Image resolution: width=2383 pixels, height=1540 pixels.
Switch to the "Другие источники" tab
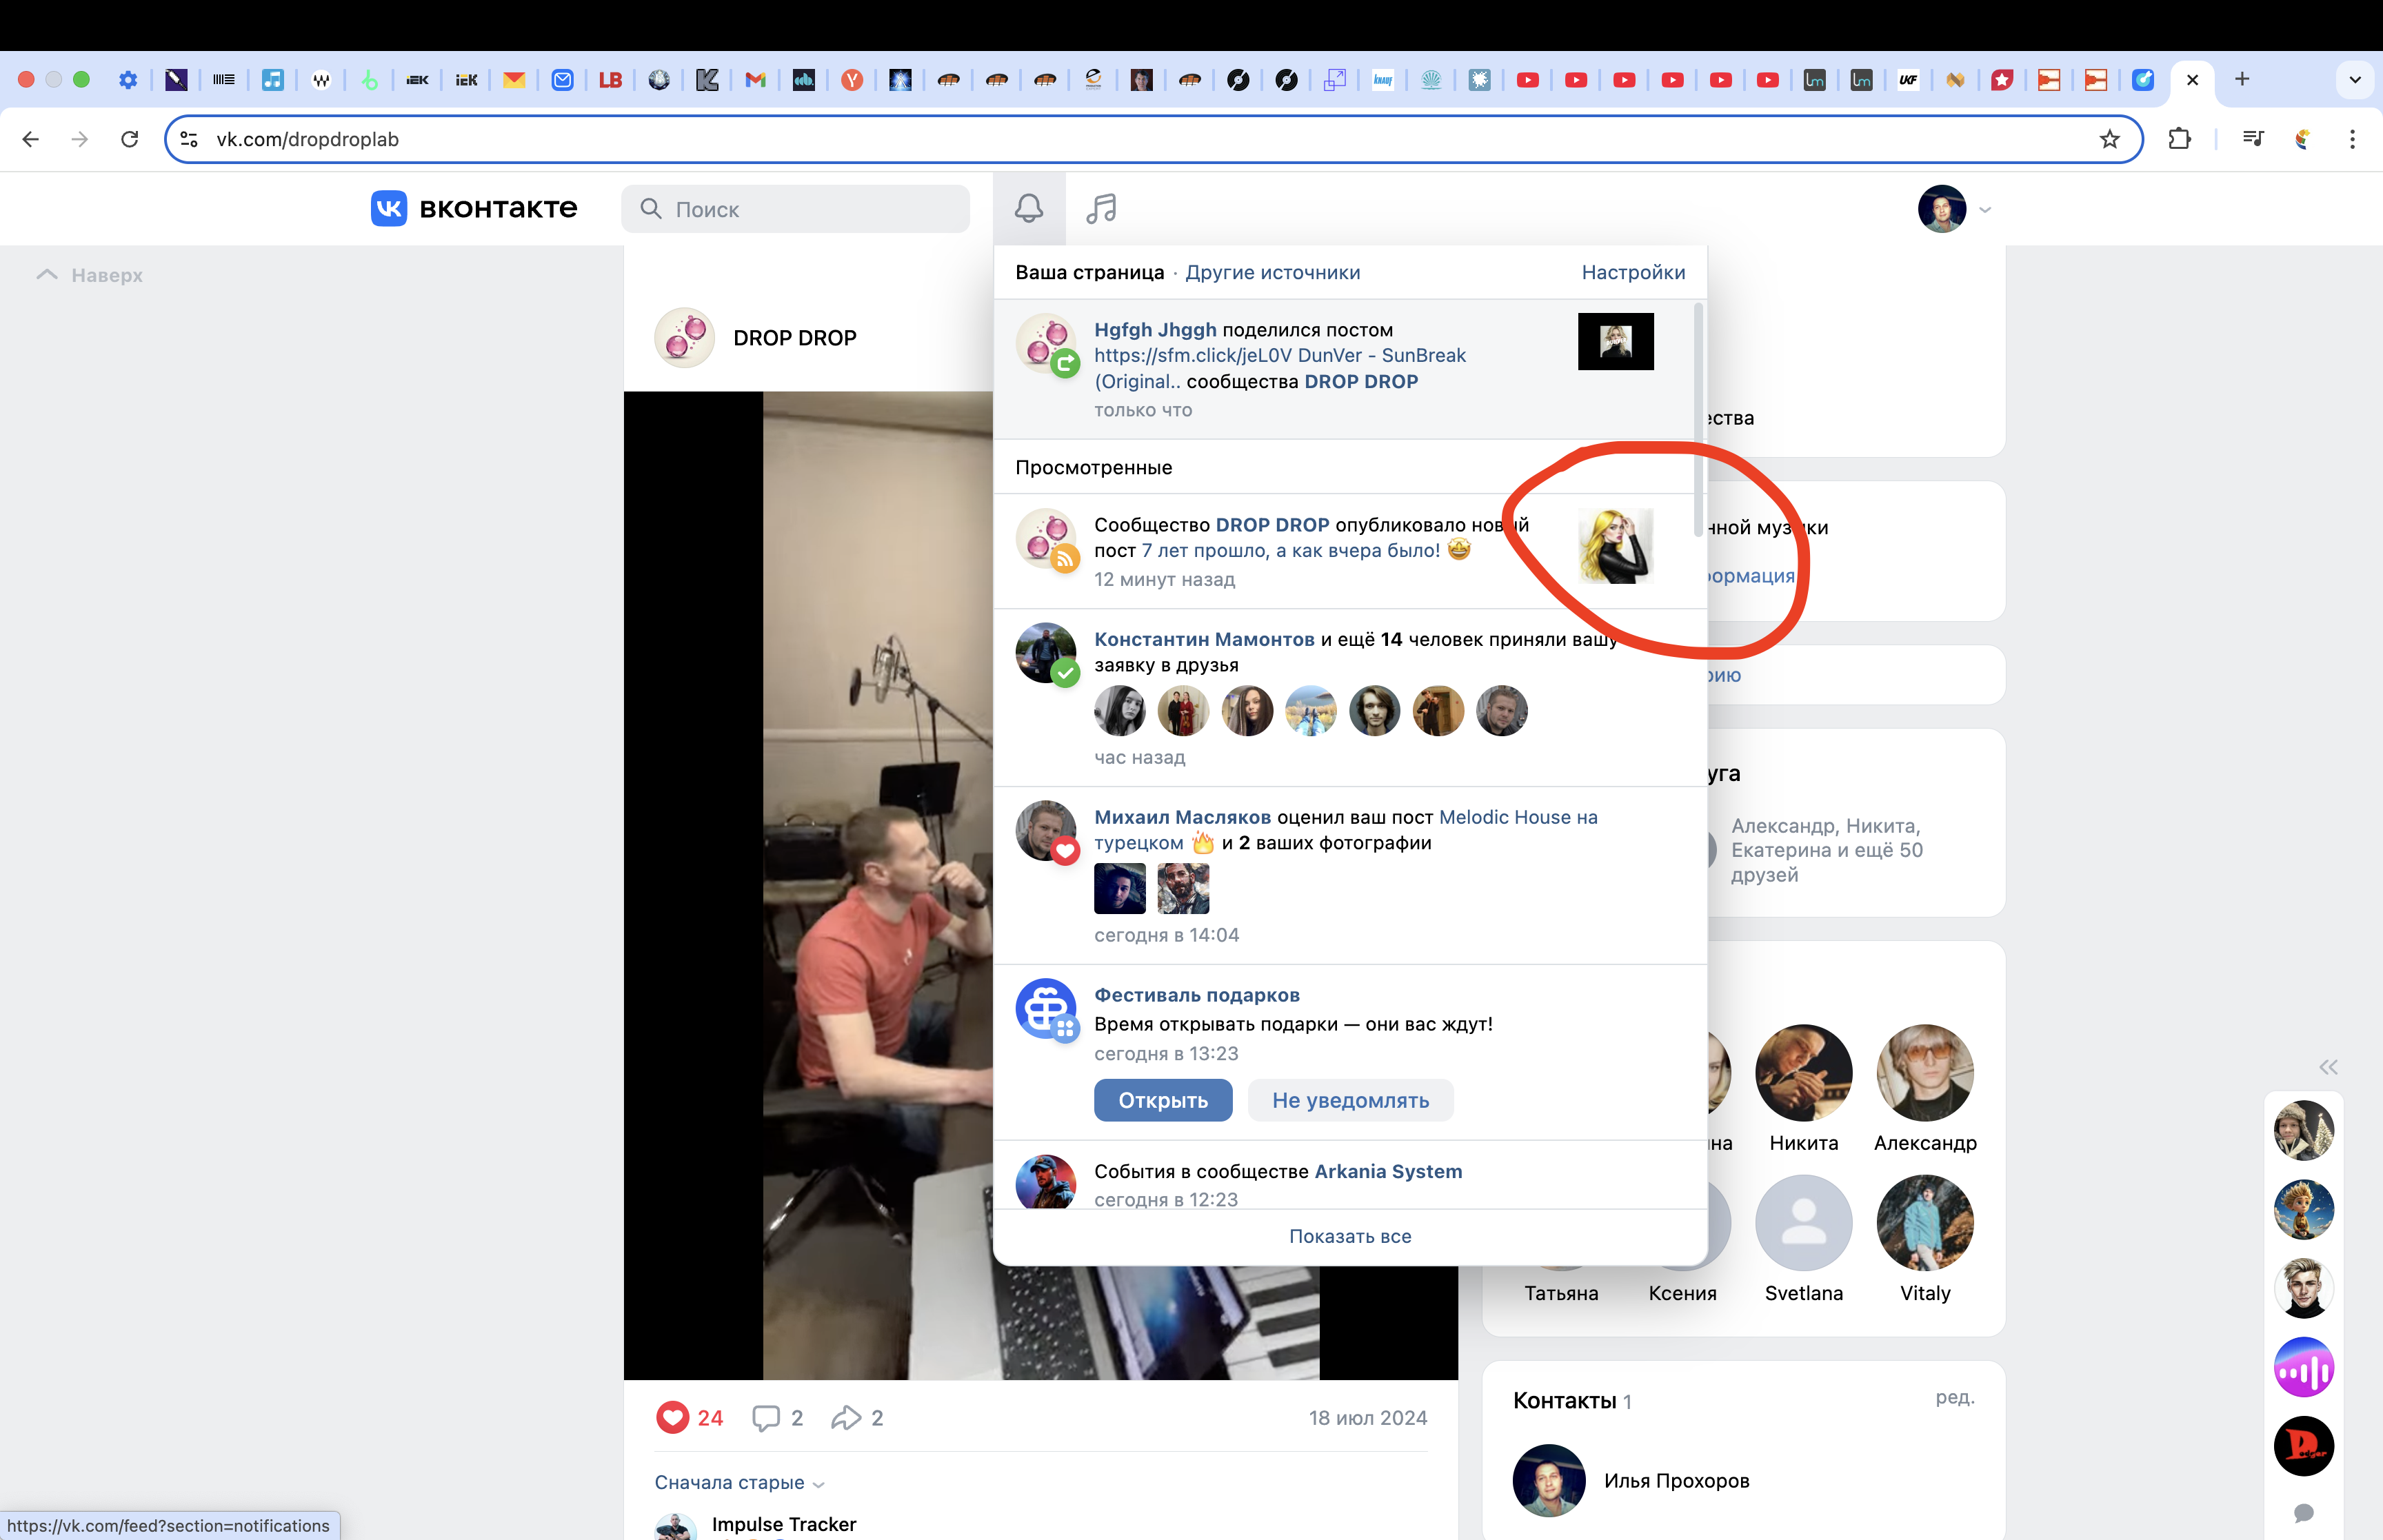[1272, 272]
